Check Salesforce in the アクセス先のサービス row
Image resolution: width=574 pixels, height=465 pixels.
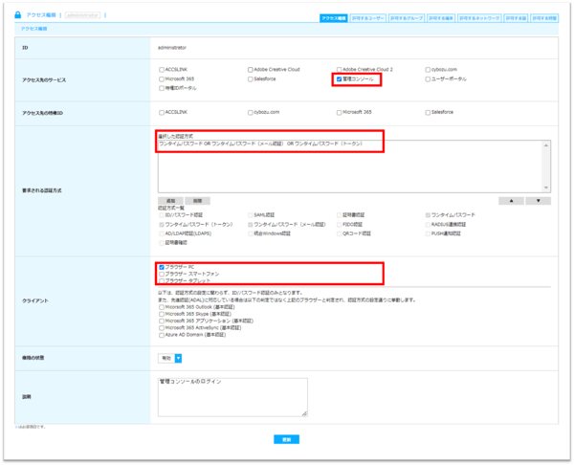point(251,79)
